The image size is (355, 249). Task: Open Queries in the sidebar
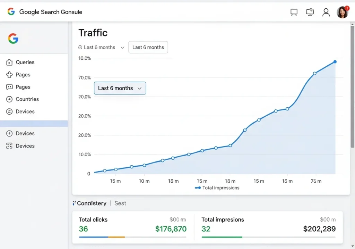[x=25, y=63]
